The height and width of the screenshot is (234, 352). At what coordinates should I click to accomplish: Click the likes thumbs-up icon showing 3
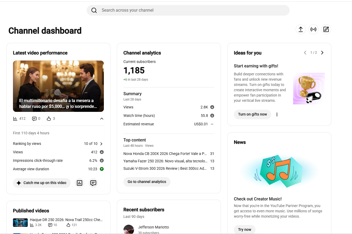coord(49,119)
